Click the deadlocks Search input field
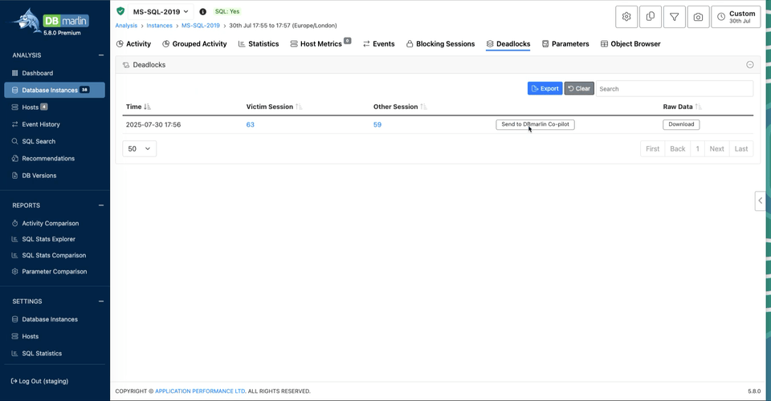The width and height of the screenshot is (771, 401). click(674, 88)
